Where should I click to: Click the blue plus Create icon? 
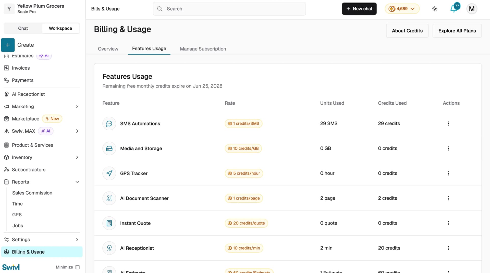[8, 45]
